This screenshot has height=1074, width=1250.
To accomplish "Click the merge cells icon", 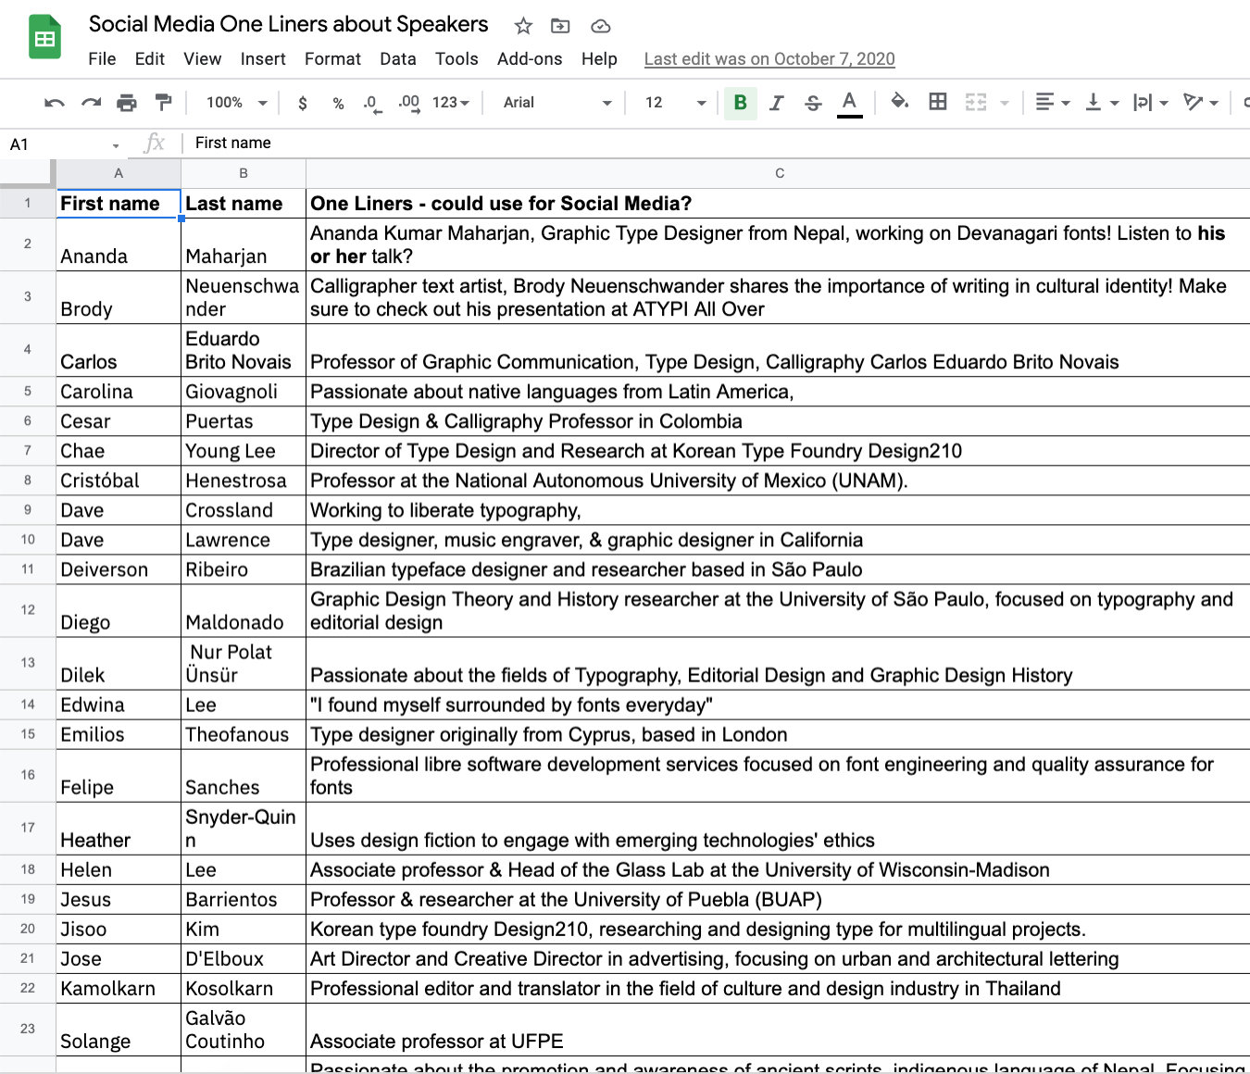I will click(976, 103).
